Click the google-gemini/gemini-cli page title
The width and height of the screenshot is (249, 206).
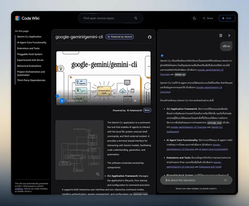point(79,37)
